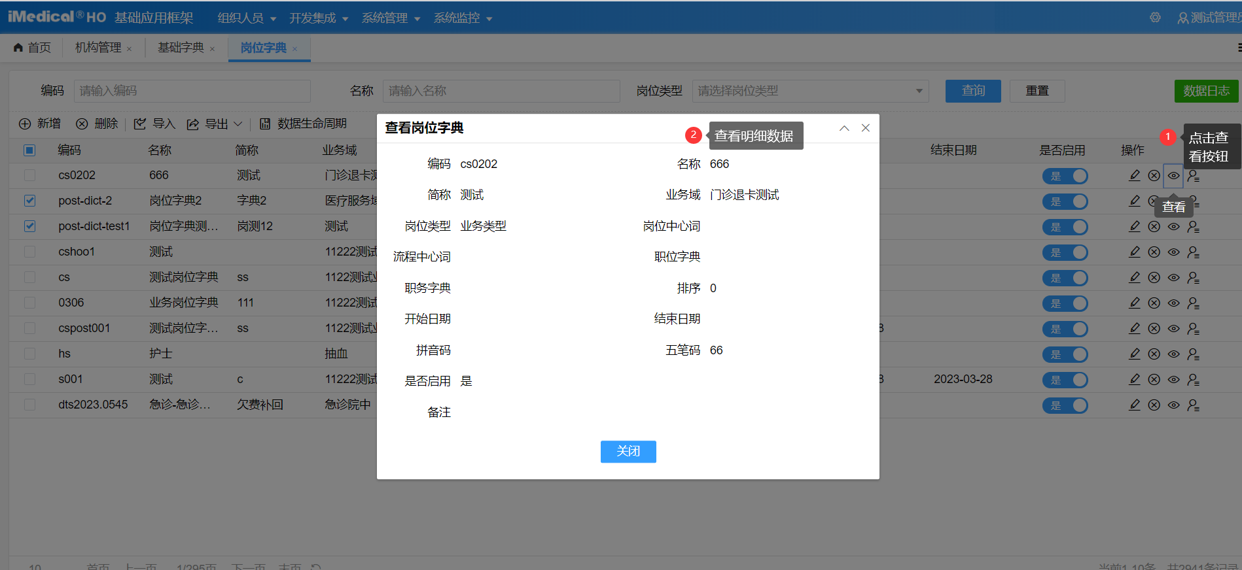The width and height of the screenshot is (1242, 570).
Task: Focus the 编码 code input field
Action: (x=192, y=91)
